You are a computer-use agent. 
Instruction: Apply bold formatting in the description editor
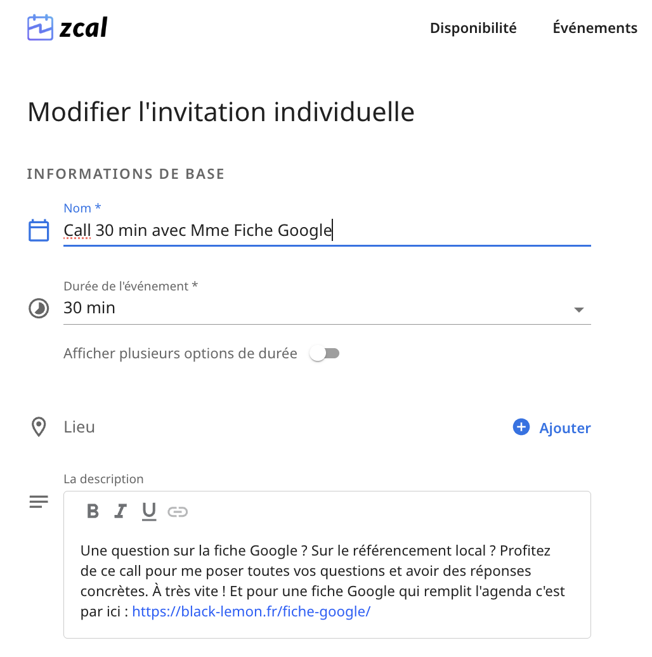pos(93,511)
